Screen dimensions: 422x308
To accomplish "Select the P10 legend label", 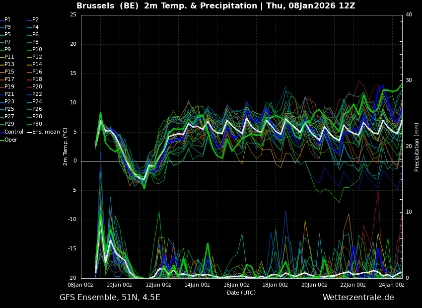I will point(37,50).
